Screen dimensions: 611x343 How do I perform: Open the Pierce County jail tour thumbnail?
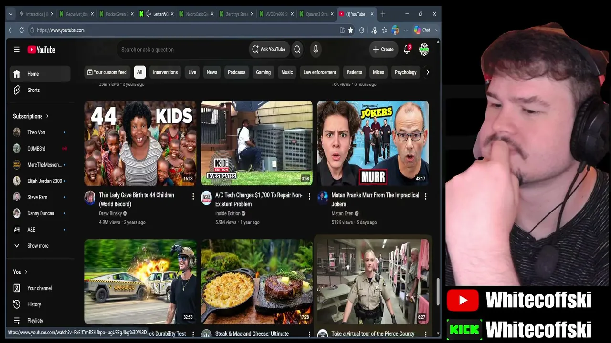click(x=373, y=282)
